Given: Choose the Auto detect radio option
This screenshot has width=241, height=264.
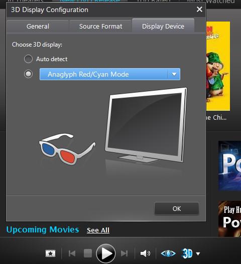Looking at the screenshot, I should pyautogui.click(x=28, y=59).
